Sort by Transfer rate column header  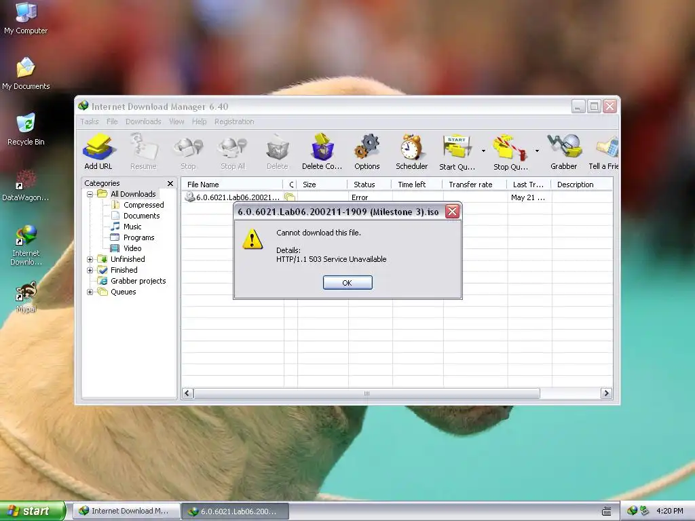pyautogui.click(x=474, y=185)
